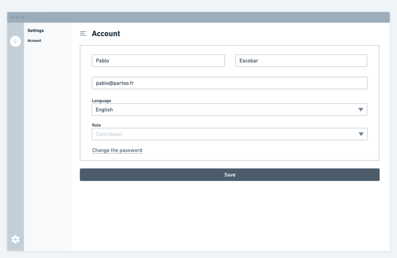Click the Language field label
This screenshot has height=258, width=397.
click(x=101, y=101)
